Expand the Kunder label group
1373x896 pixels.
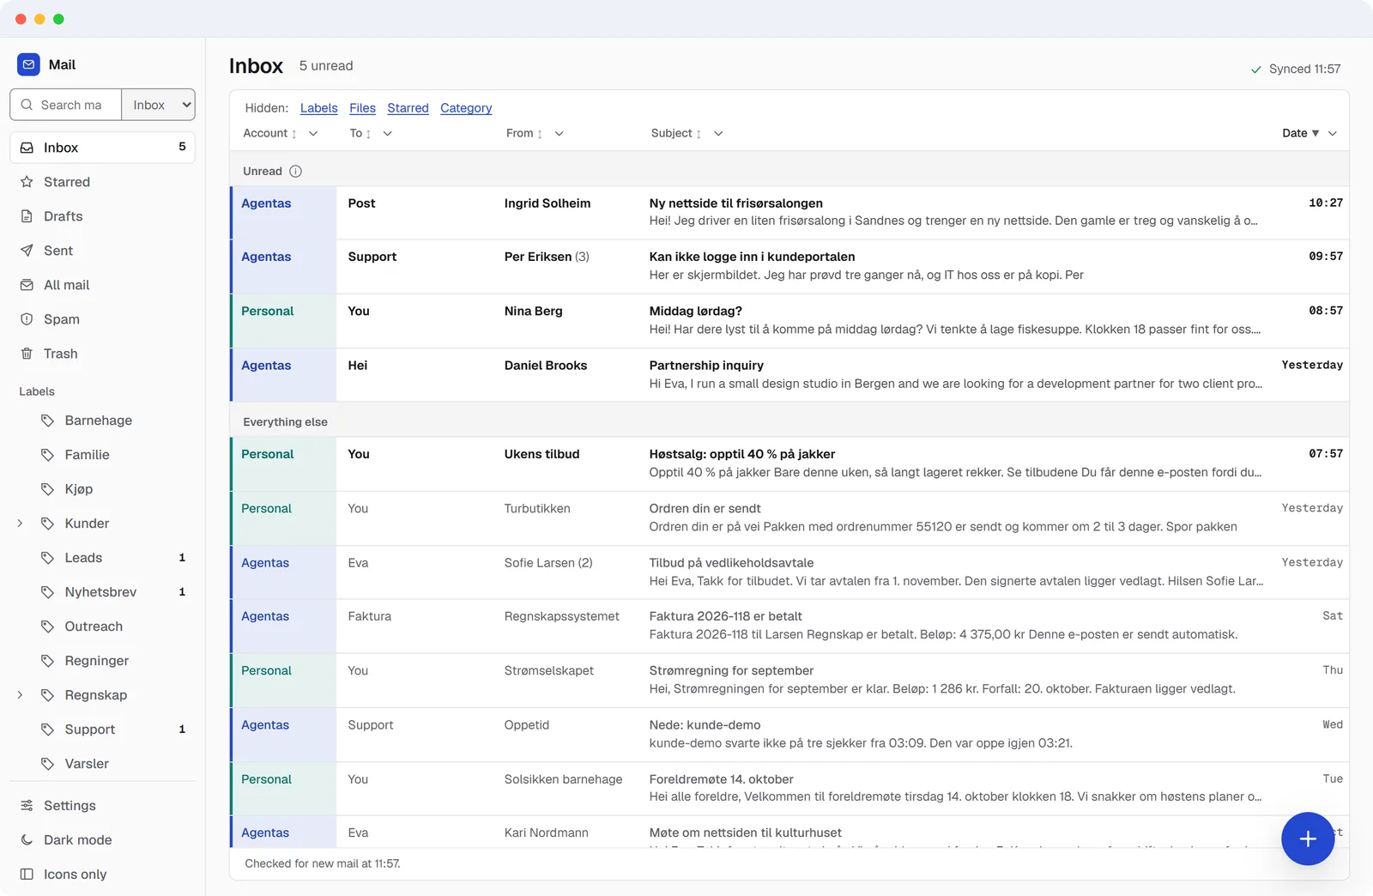(20, 524)
